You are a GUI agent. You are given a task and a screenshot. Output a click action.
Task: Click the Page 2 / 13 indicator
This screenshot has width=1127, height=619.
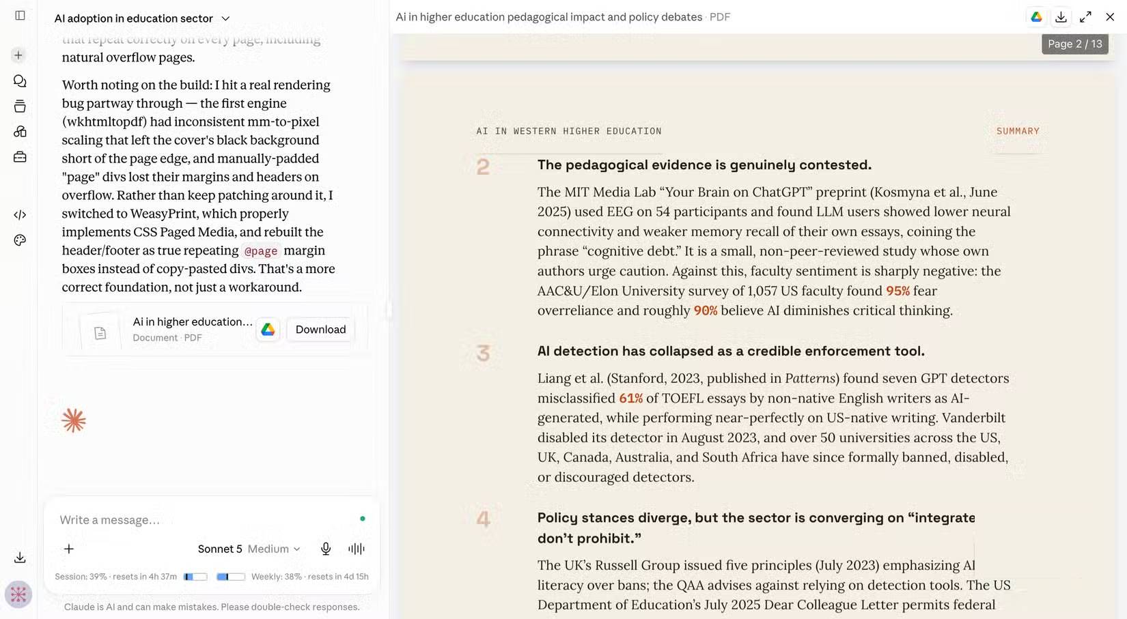(x=1075, y=44)
